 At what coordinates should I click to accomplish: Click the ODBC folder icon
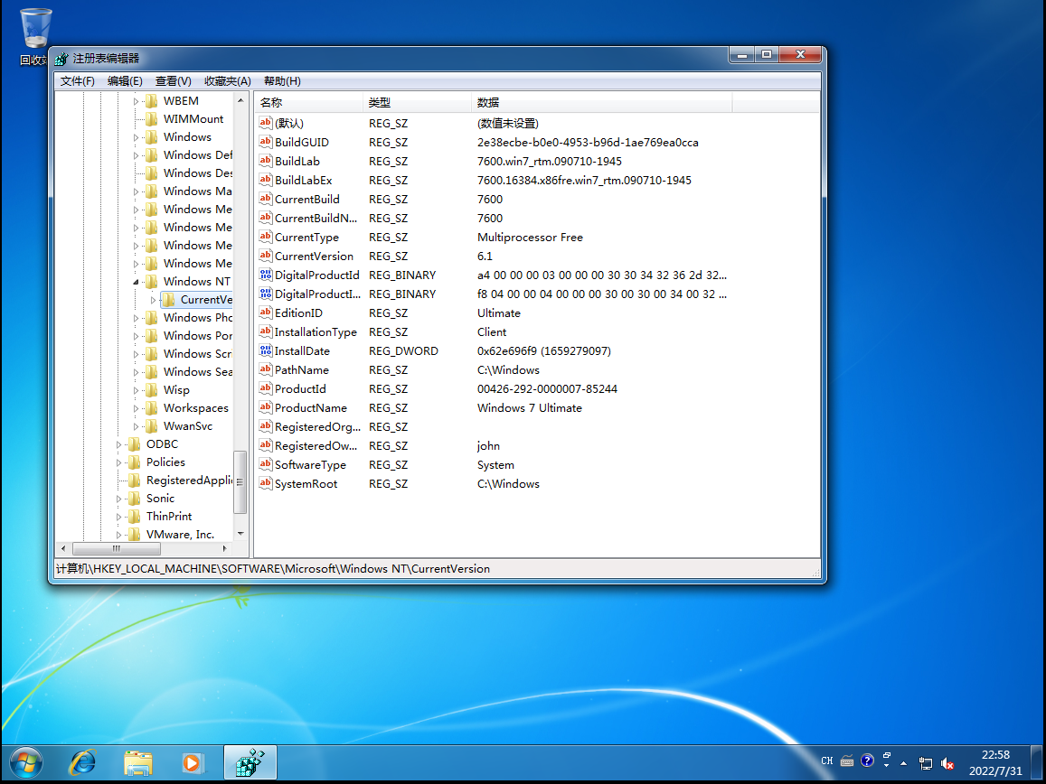pyautogui.click(x=134, y=444)
